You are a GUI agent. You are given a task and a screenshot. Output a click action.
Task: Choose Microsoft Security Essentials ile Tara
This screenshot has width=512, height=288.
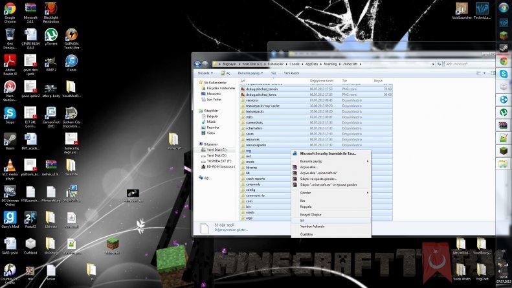(331, 153)
